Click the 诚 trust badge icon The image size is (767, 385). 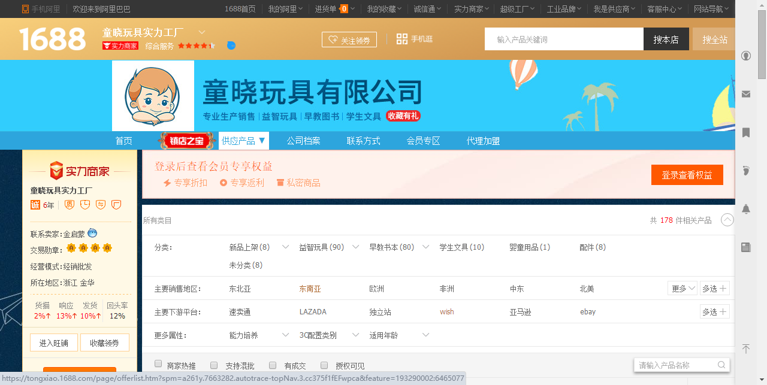pyautogui.click(x=35, y=205)
